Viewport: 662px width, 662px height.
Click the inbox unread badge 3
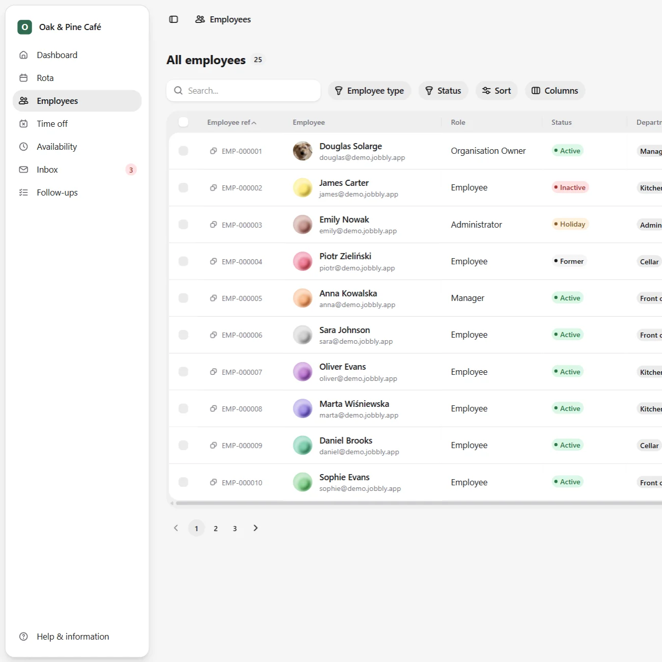(131, 170)
